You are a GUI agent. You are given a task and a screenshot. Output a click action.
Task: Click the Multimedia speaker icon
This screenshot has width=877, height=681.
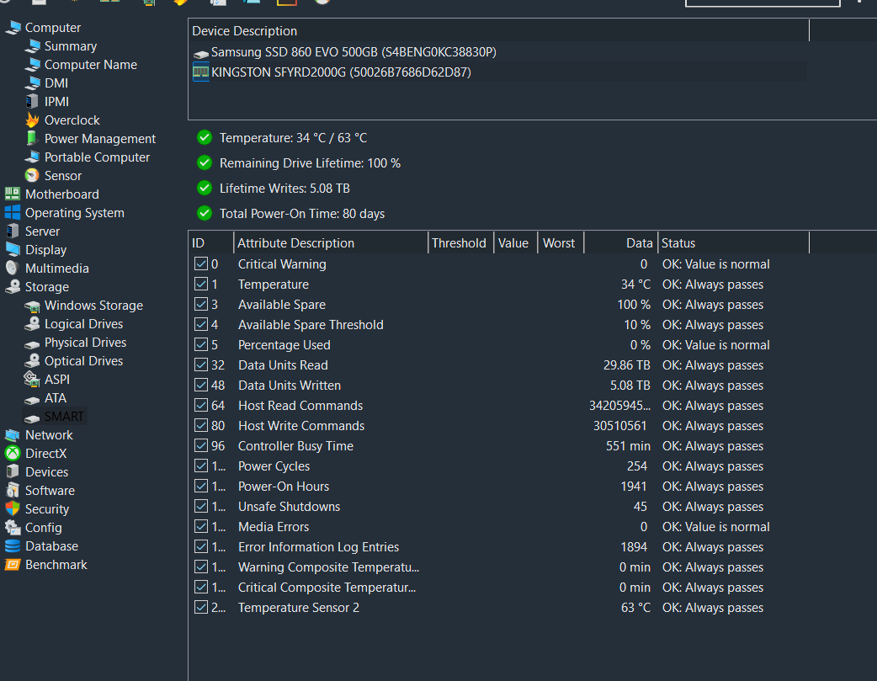tap(13, 268)
